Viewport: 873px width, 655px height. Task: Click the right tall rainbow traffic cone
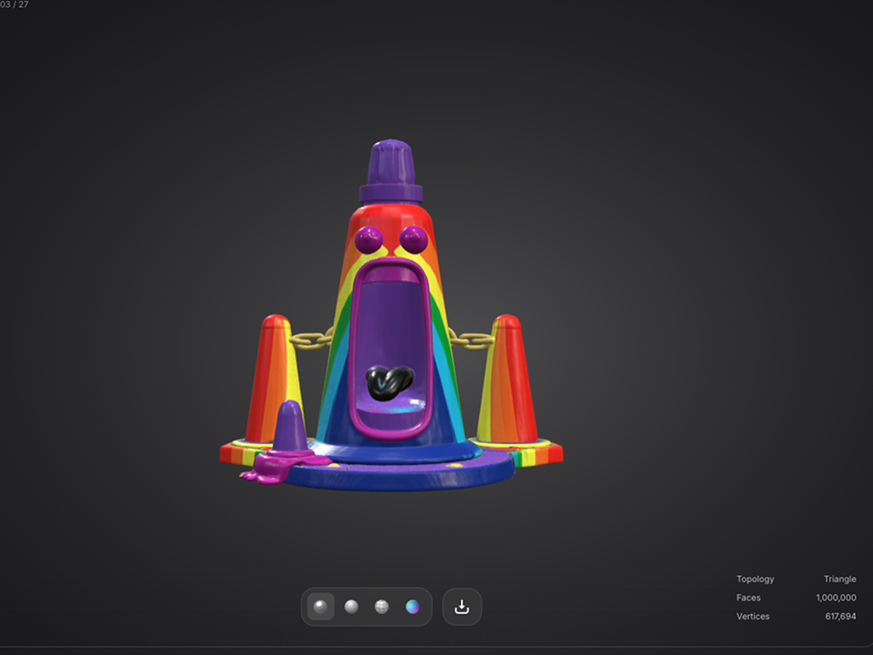point(508,380)
